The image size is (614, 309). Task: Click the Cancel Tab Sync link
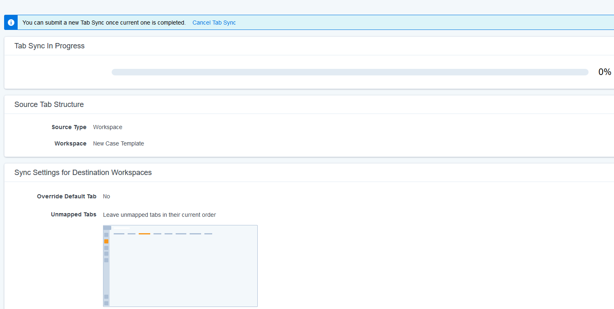214,23
